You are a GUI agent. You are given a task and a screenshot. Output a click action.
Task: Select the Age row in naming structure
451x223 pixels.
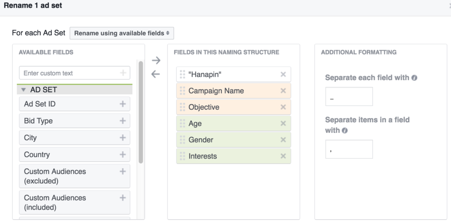[x=233, y=124]
